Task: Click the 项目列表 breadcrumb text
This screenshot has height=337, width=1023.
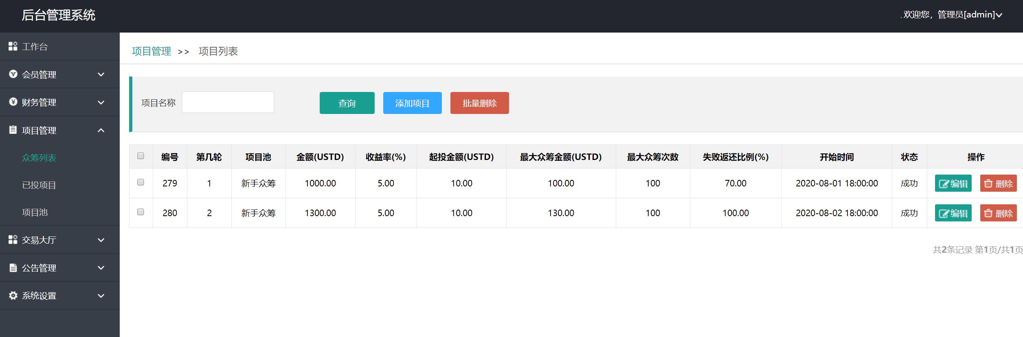Action: pos(218,51)
